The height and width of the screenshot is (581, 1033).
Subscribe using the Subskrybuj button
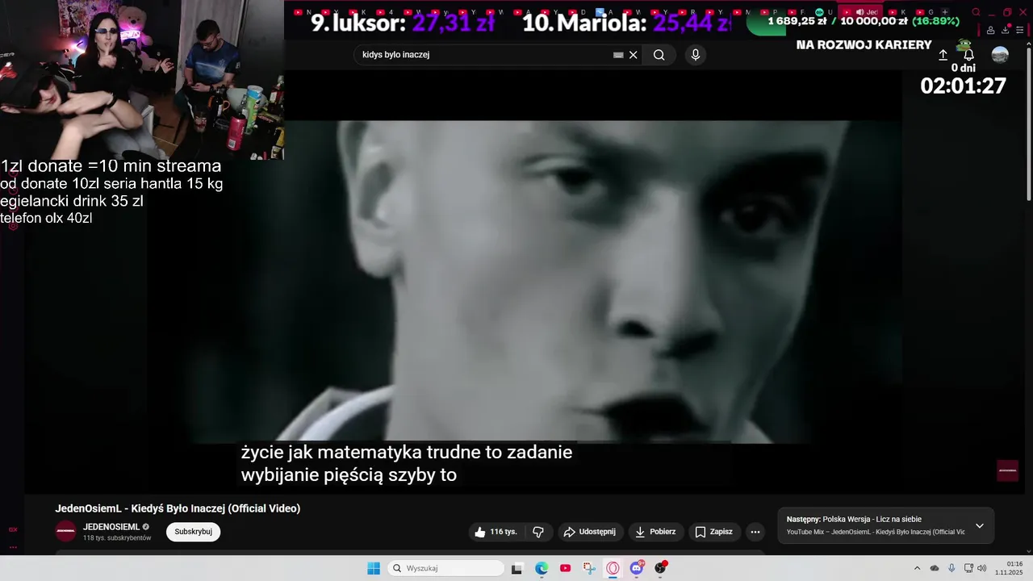point(194,532)
